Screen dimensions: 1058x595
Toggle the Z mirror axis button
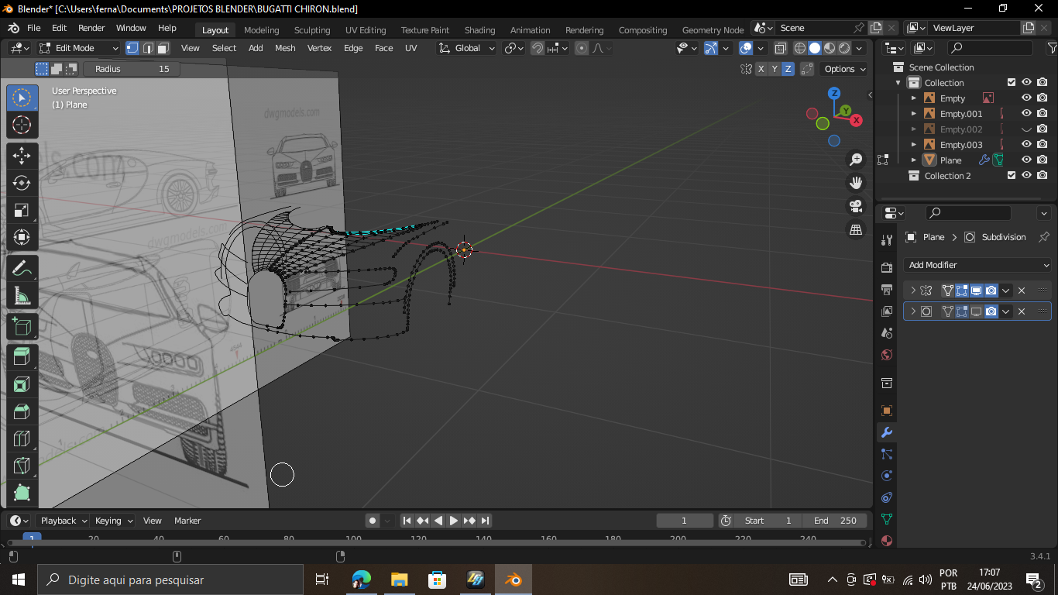coord(788,69)
